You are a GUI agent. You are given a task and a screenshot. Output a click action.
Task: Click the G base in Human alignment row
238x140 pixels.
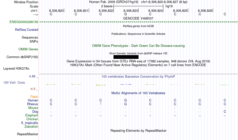(125, 100)
